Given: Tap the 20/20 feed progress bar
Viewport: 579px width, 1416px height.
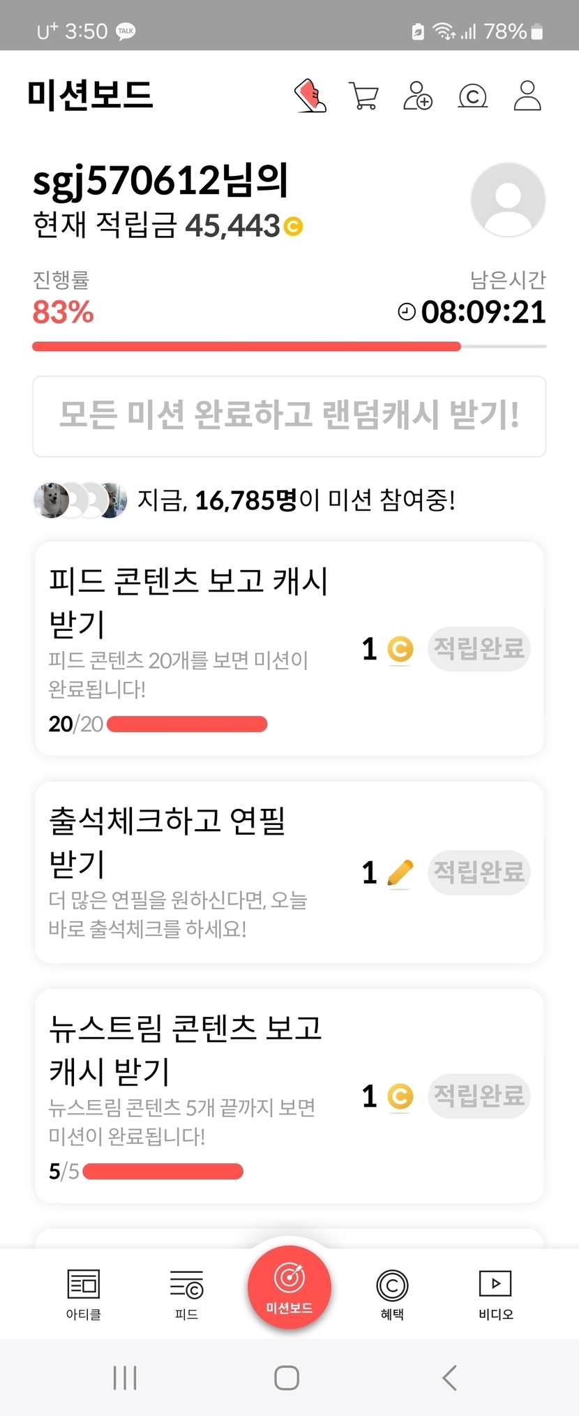Looking at the screenshot, I should (x=187, y=724).
